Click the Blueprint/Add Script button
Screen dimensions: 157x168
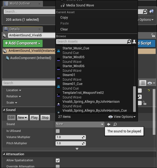pyautogui.click(x=147, y=43)
